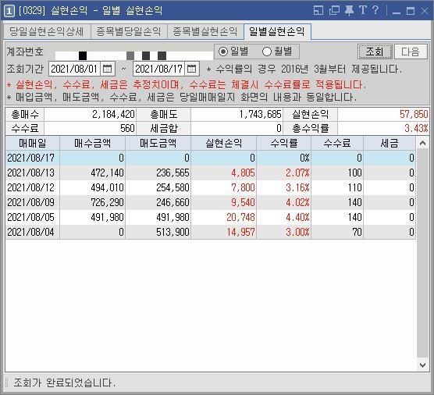Select the row dated 2021/08/12
Image resolution: width=434 pixels, height=395 pixels.
point(211,187)
